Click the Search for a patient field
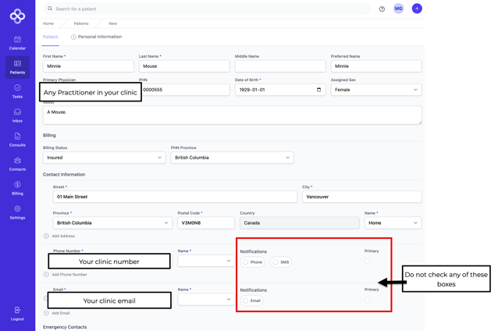 (x=207, y=9)
